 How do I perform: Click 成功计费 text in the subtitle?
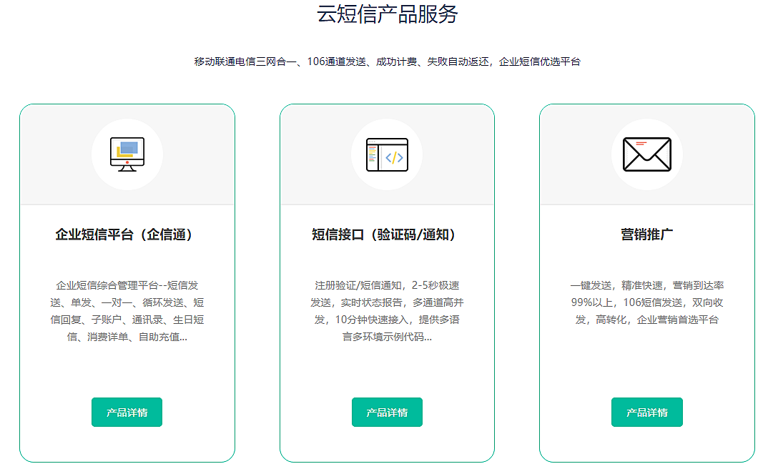pos(397,61)
